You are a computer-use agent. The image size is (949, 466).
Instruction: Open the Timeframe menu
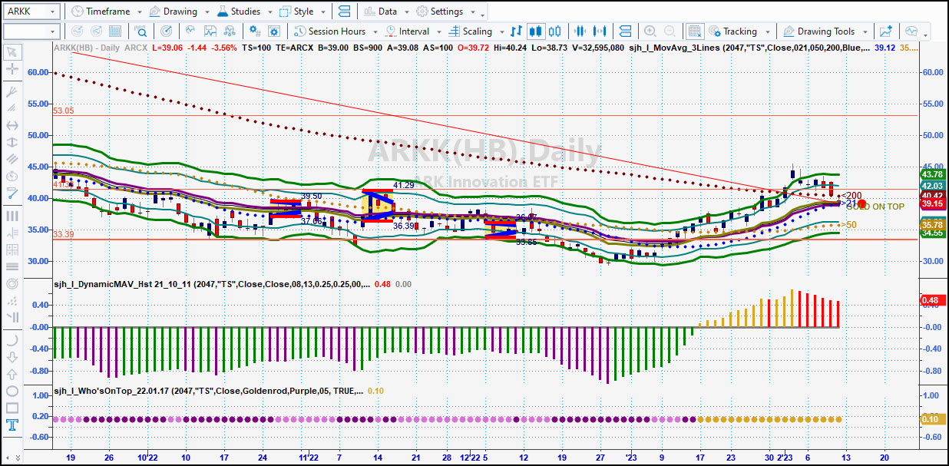(x=100, y=12)
